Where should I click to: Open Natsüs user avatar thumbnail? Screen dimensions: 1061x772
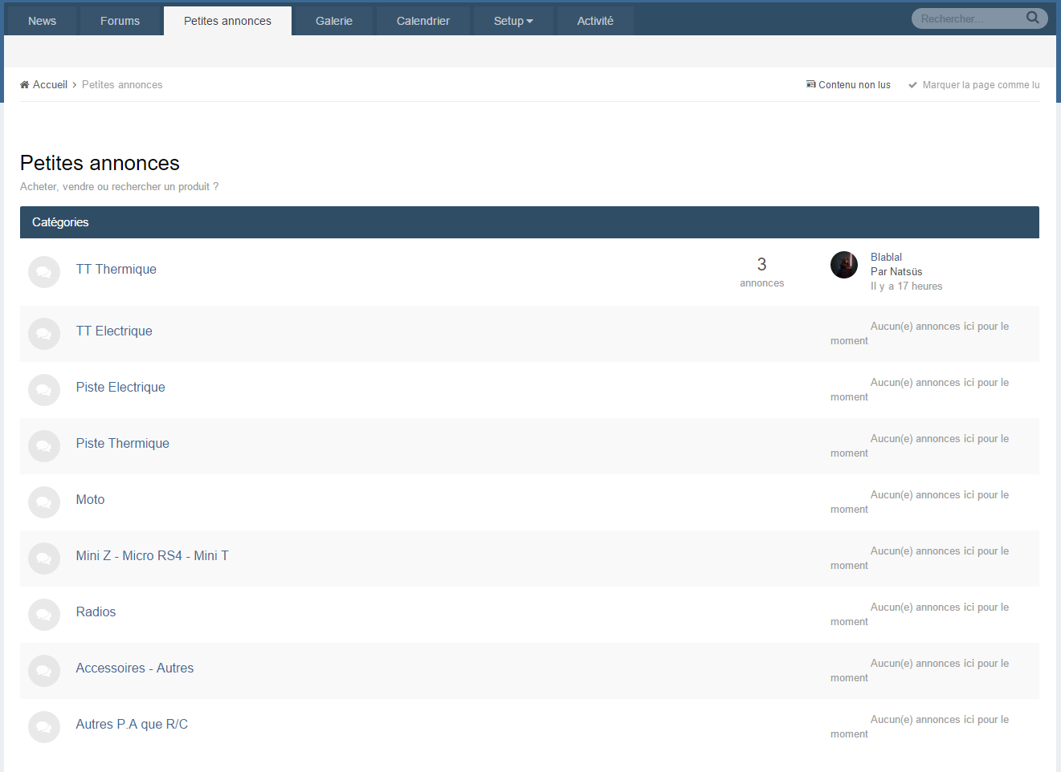(x=843, y=265)
